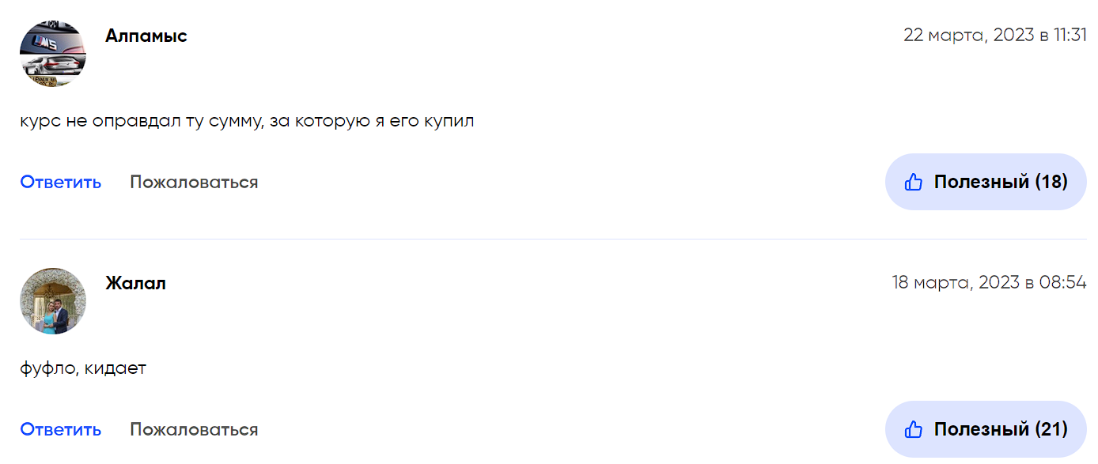Click the thumbs-up icon beside Полезный (21)

(x=914, y=429)
